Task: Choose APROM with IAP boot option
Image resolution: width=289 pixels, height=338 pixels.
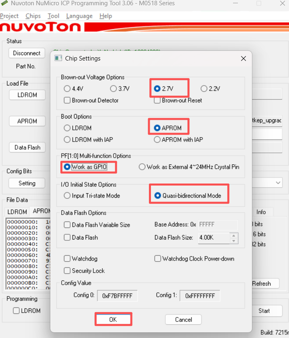Action: [x=157, y=140]
